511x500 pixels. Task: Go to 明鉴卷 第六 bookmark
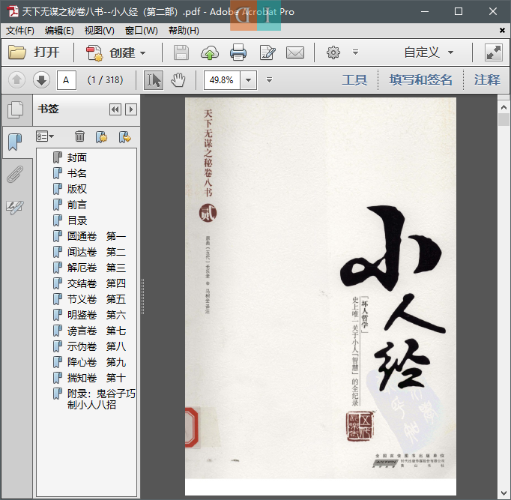(97, 315)
